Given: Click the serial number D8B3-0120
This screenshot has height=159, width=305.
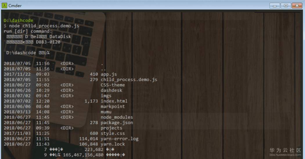Looking at the screenshot, I should click(x=48, y=42).
